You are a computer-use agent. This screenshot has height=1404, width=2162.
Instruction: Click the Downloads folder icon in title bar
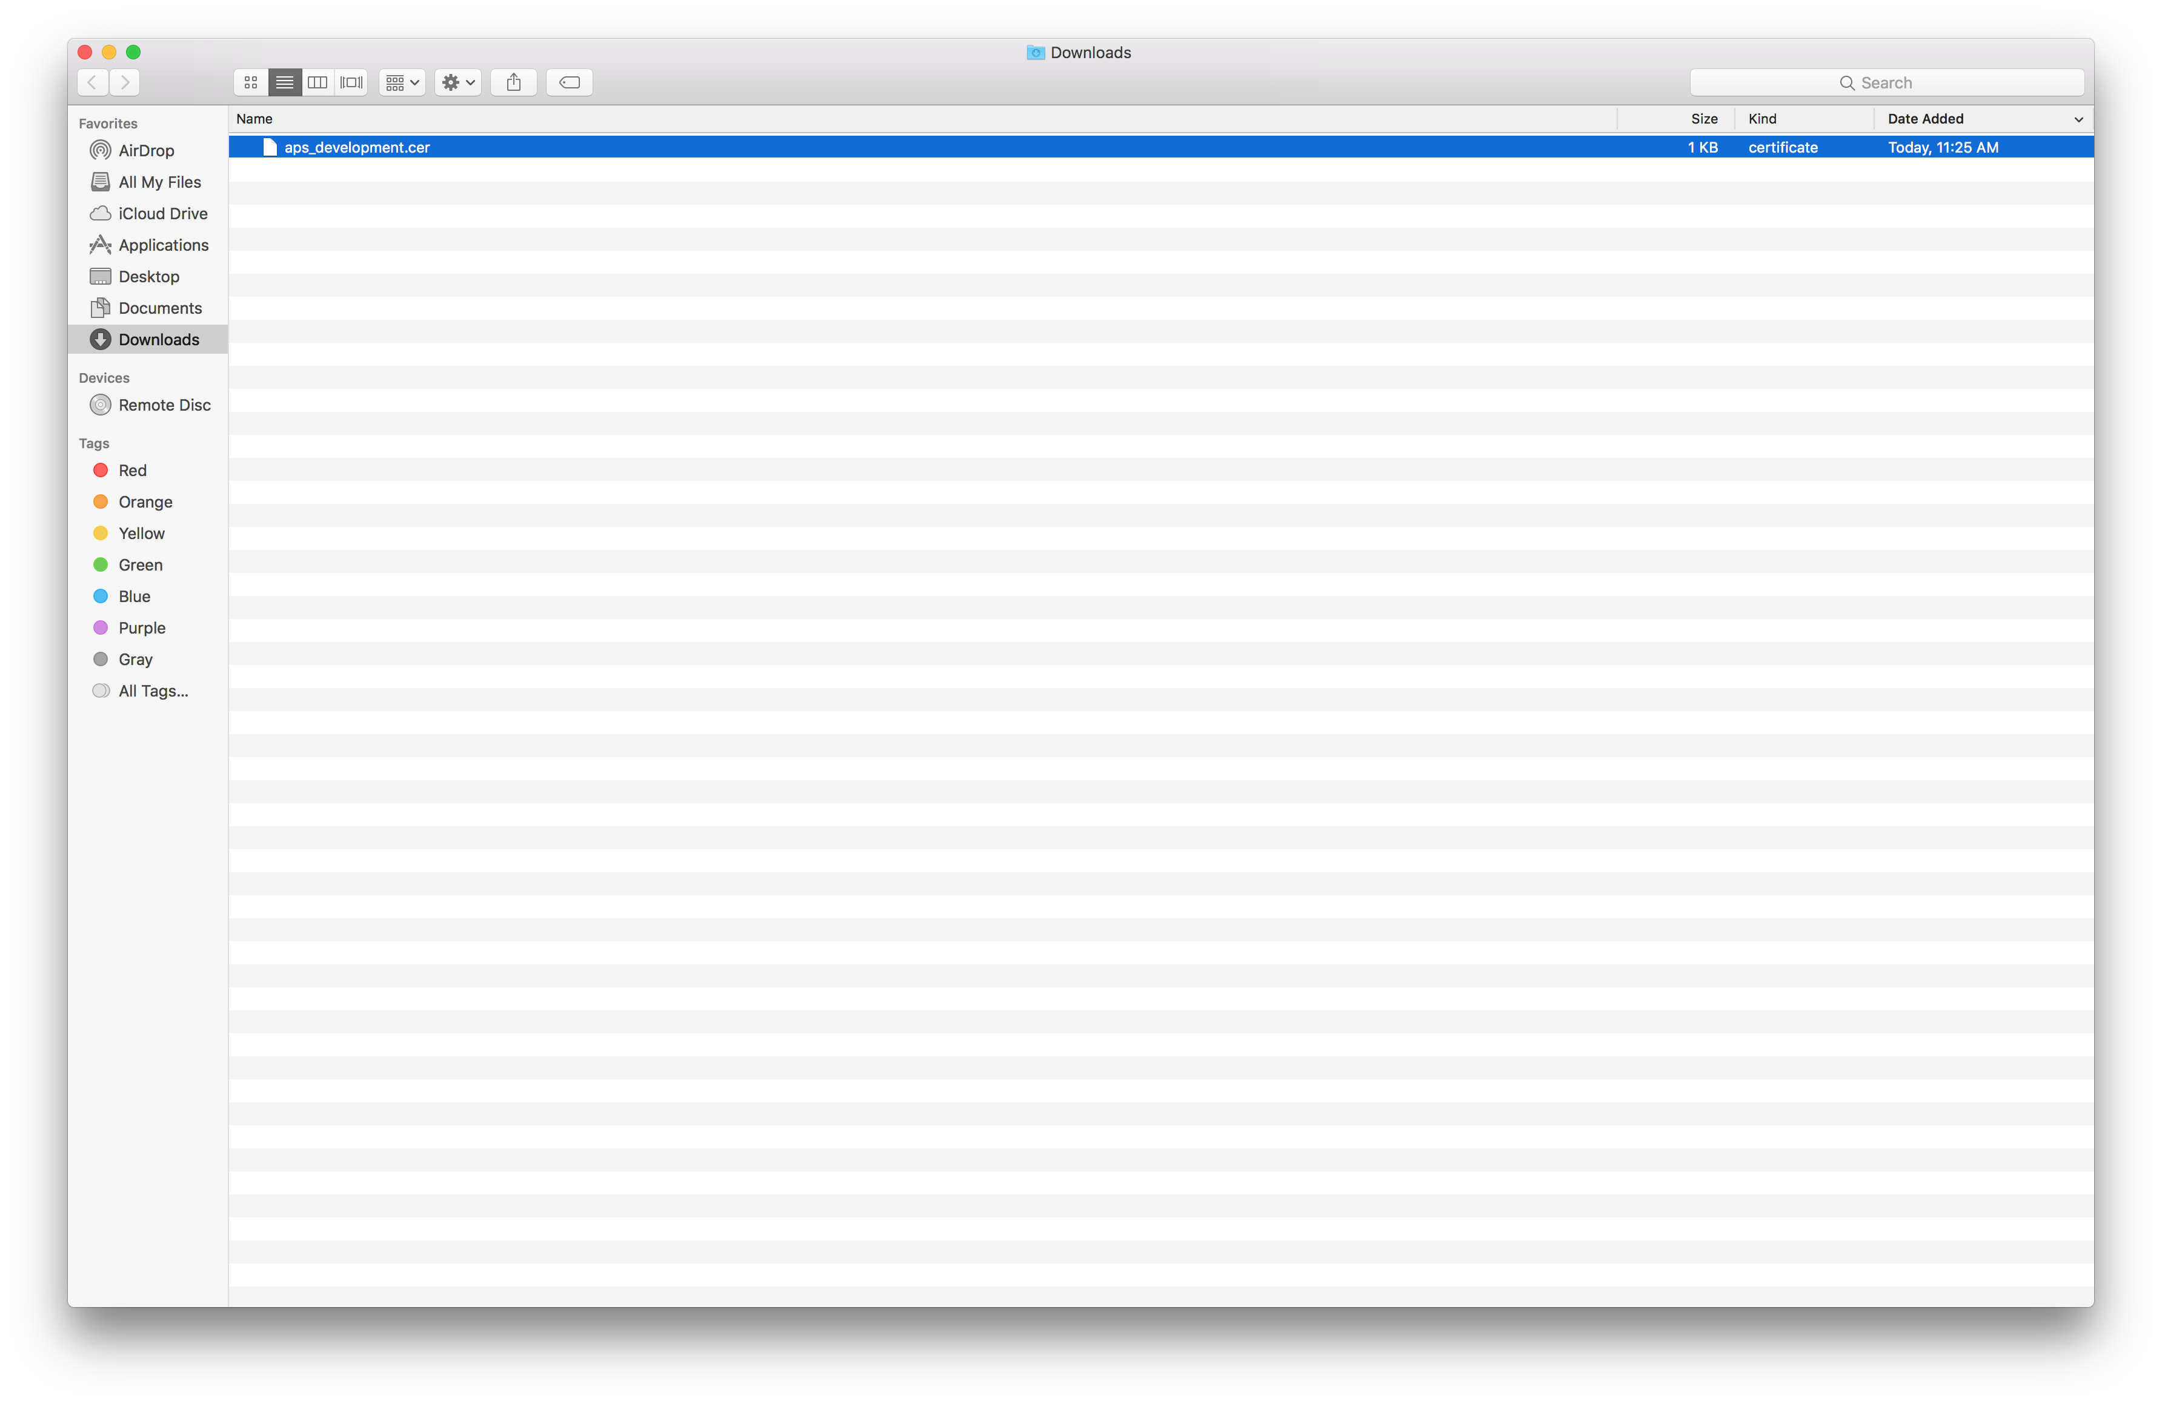(x=1036, y=53)
